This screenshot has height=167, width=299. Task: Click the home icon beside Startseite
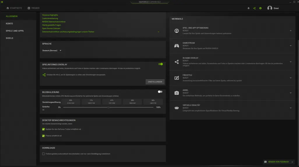pyautogui.click(x=8, y=8)
